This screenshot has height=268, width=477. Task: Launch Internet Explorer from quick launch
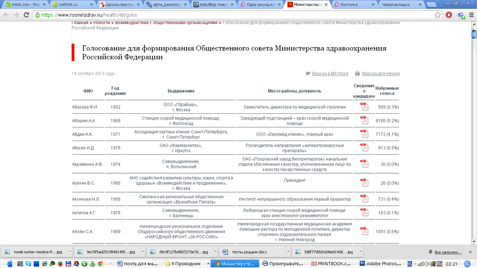point(44,264)
